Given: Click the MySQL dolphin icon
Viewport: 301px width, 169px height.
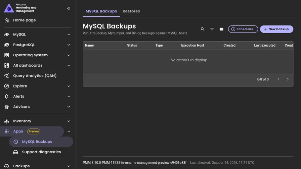Looking at the screenshot, I should tap(6, 35).
